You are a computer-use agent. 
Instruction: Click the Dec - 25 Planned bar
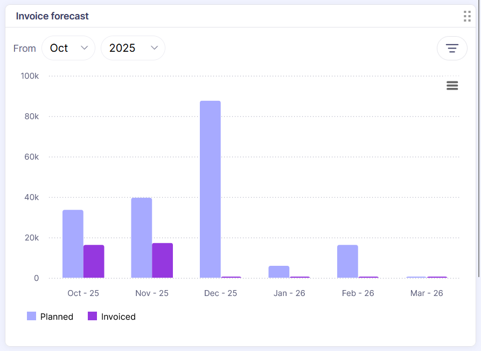[210, 189]
